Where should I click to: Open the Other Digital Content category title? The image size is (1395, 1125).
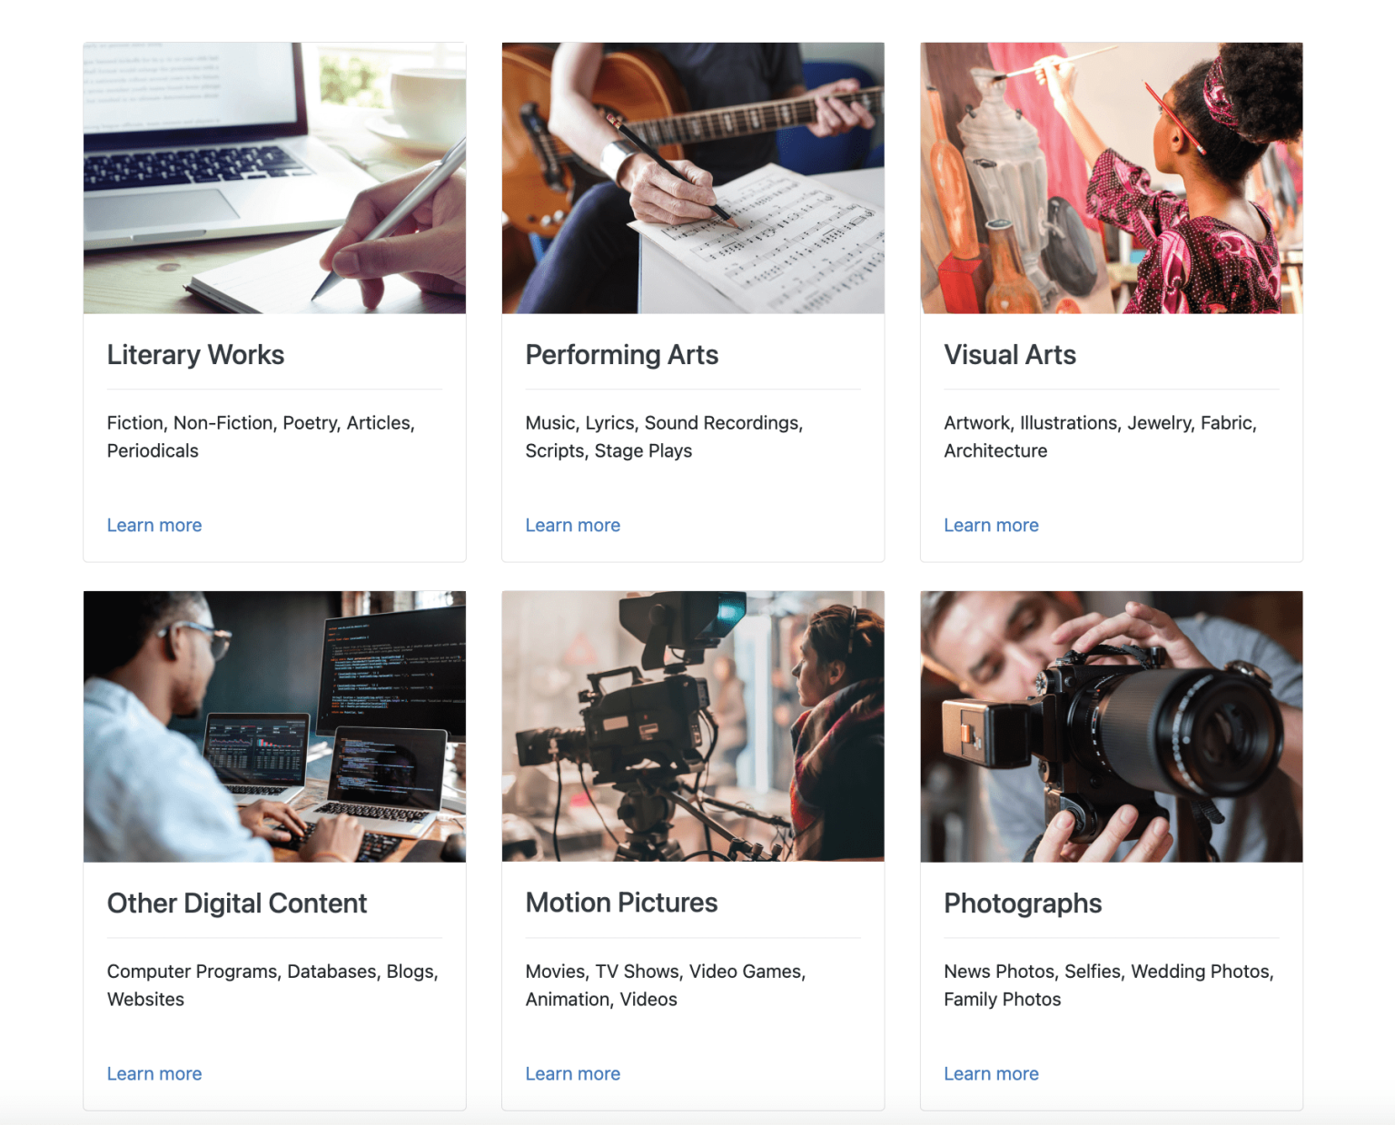click(237, 903)
